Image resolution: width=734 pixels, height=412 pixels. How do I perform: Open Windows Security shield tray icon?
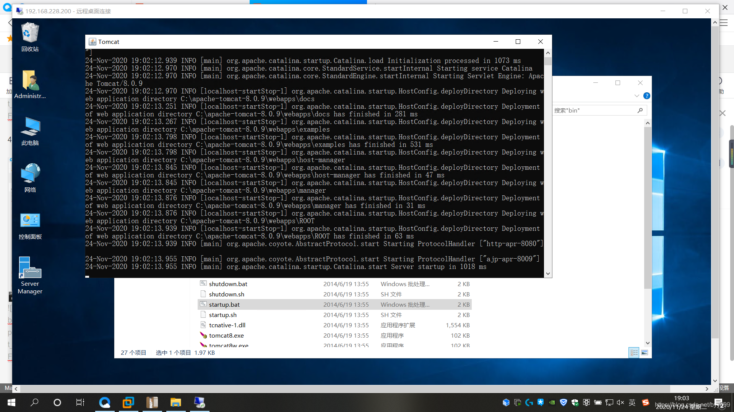[x=575, y=402]
